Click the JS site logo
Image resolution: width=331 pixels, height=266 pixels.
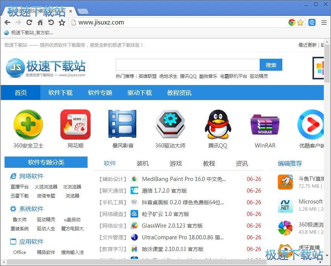(45, 68)
